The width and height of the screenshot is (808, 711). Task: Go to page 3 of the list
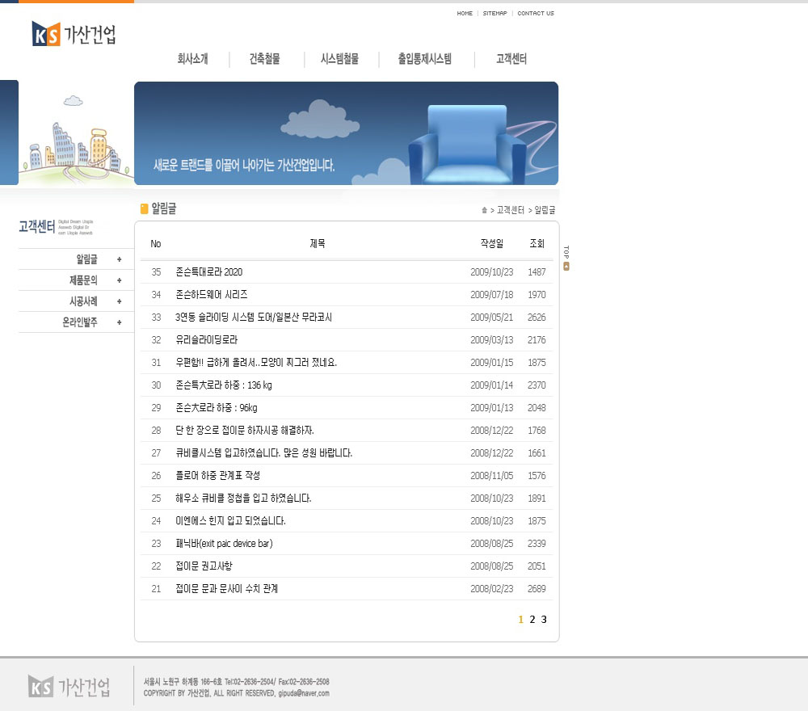(544, 620)
